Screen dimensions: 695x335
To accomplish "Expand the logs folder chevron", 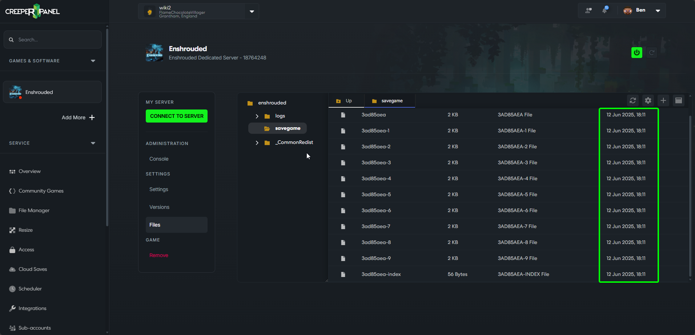I will [x=257, y=116].
